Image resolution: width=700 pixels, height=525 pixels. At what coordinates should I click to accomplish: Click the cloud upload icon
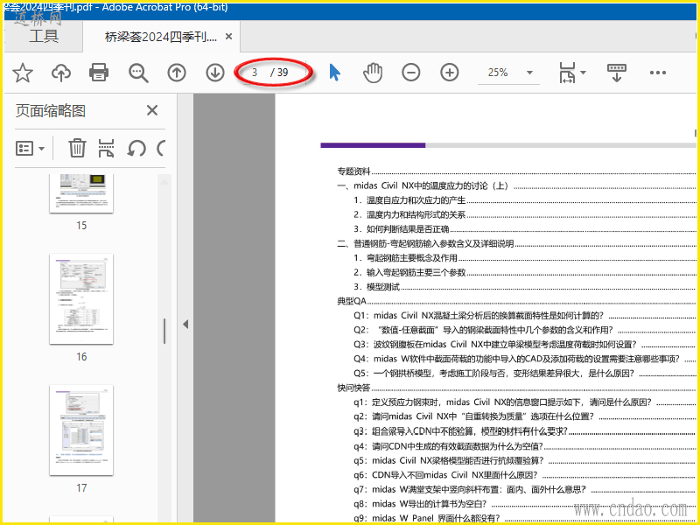click(61, 73)
